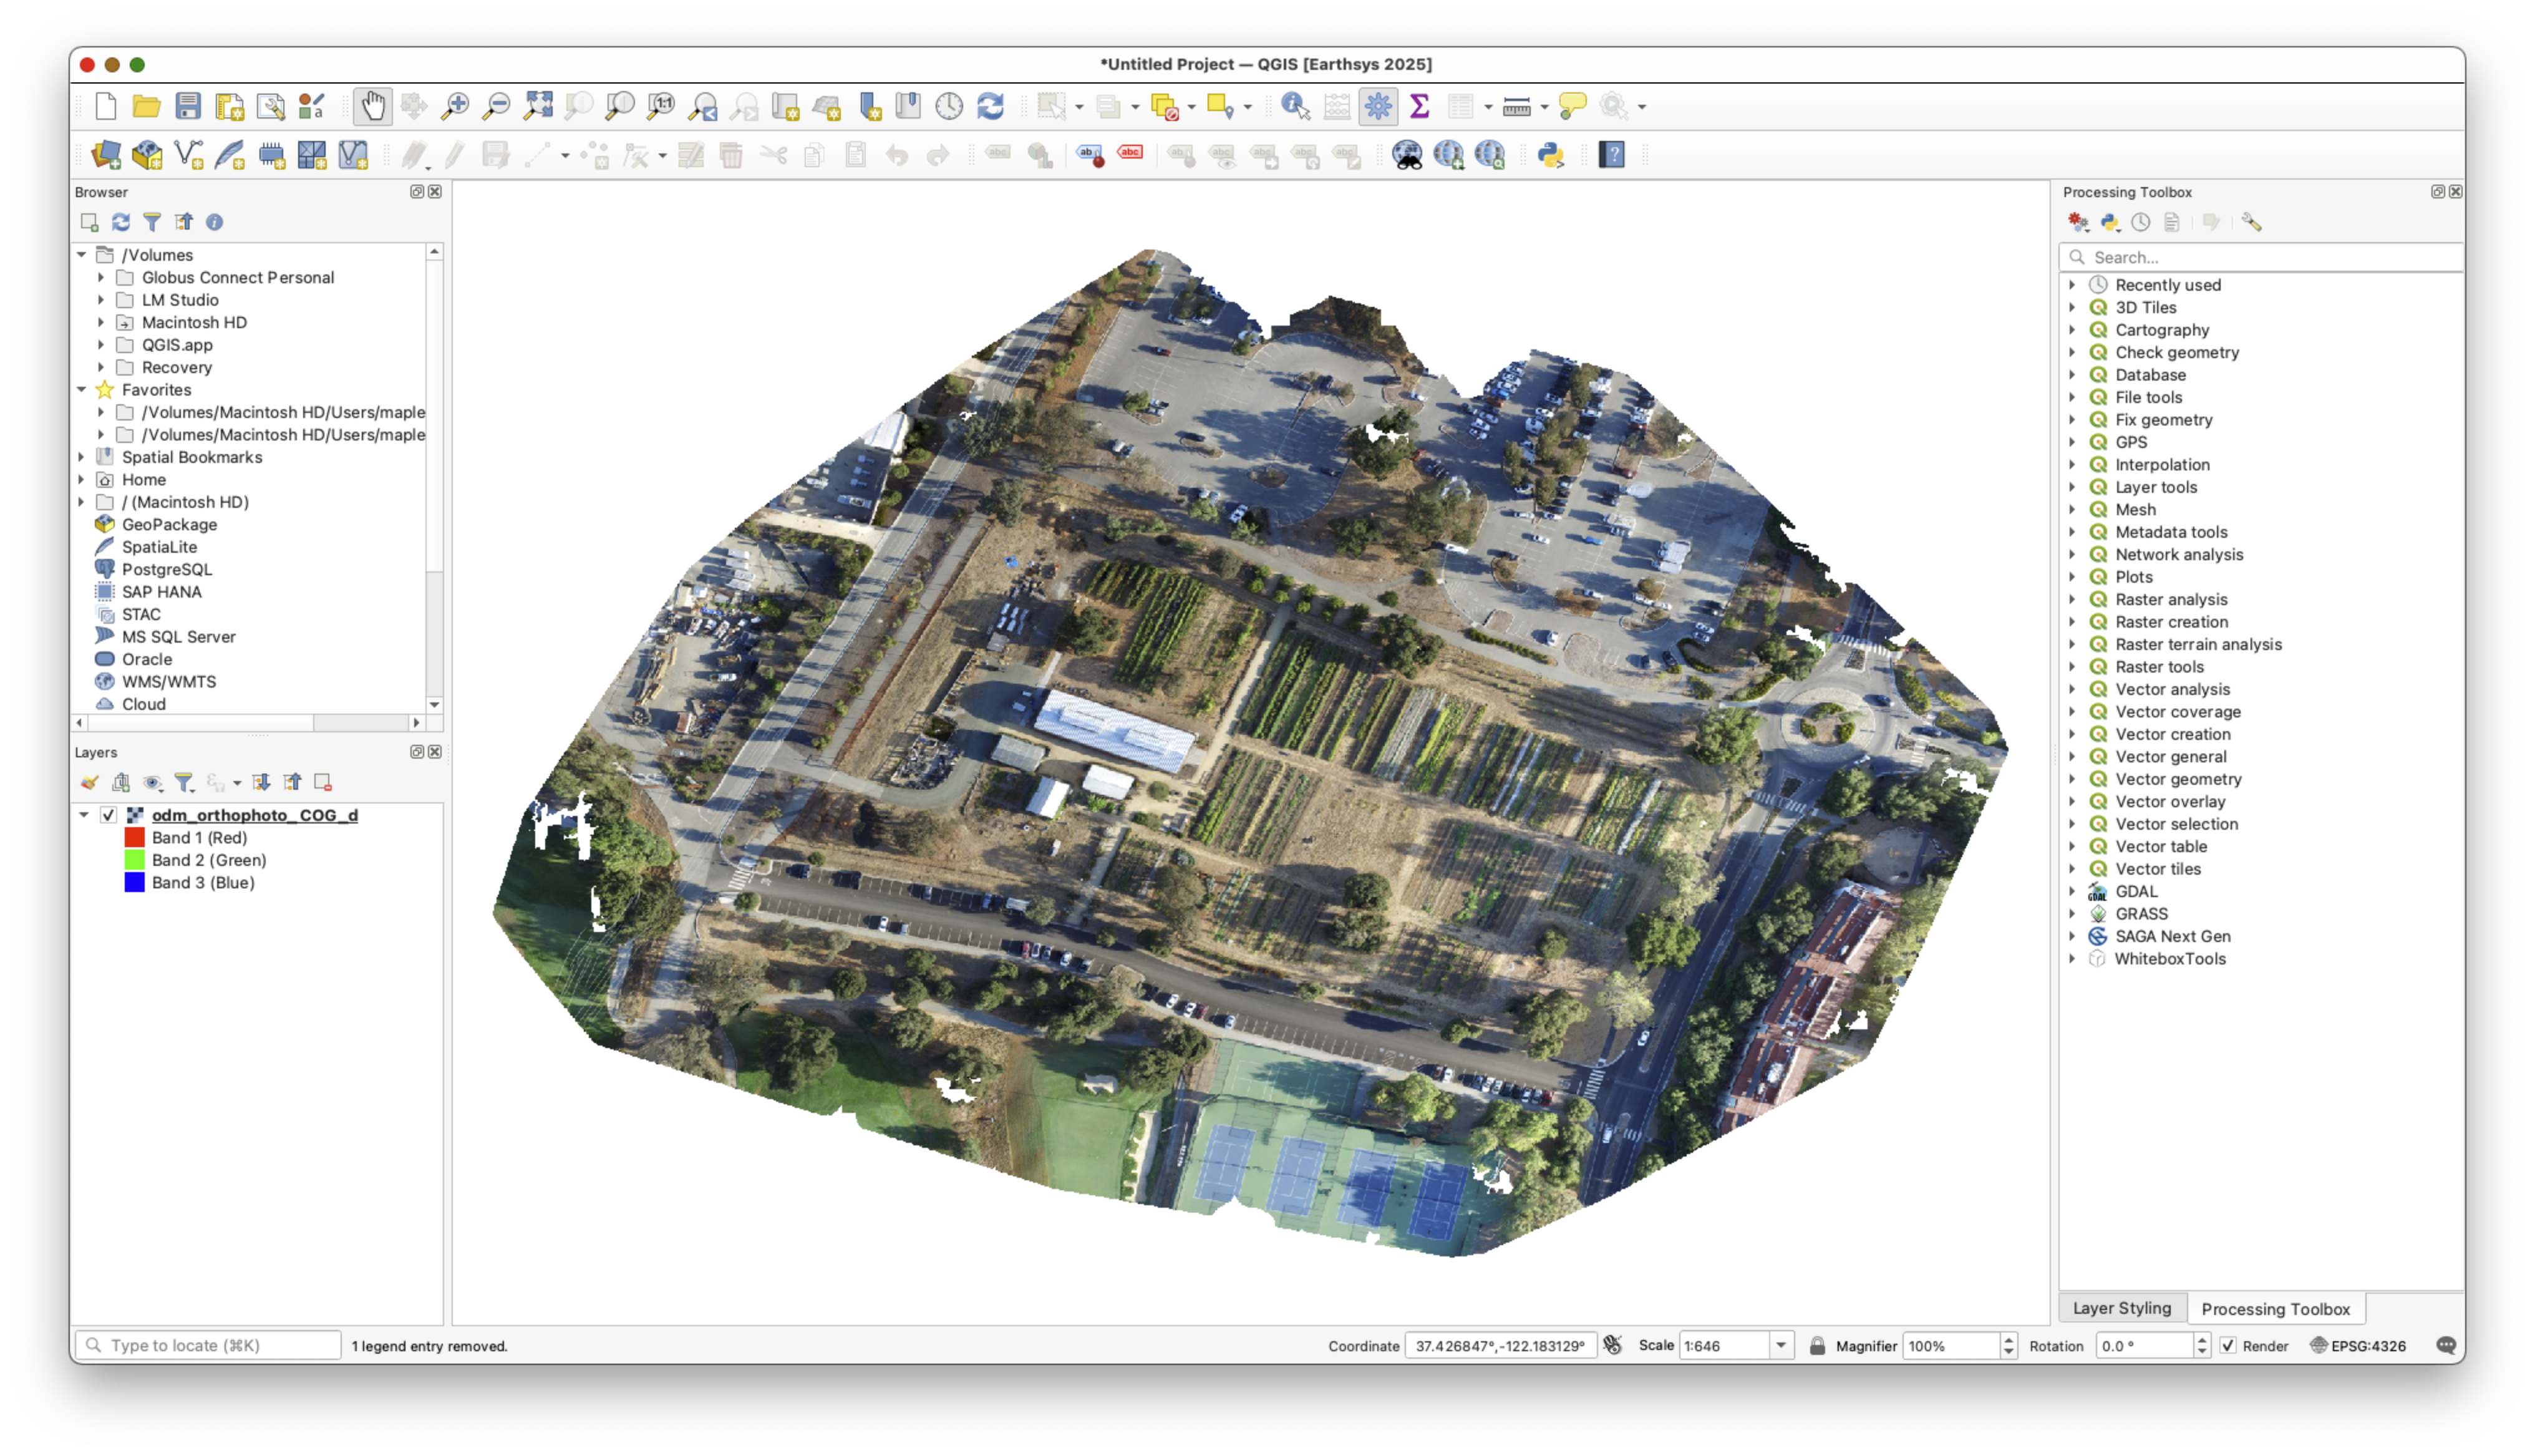Click the Zoom Full extent icon

pyautogui.click(x=538, y=106)
